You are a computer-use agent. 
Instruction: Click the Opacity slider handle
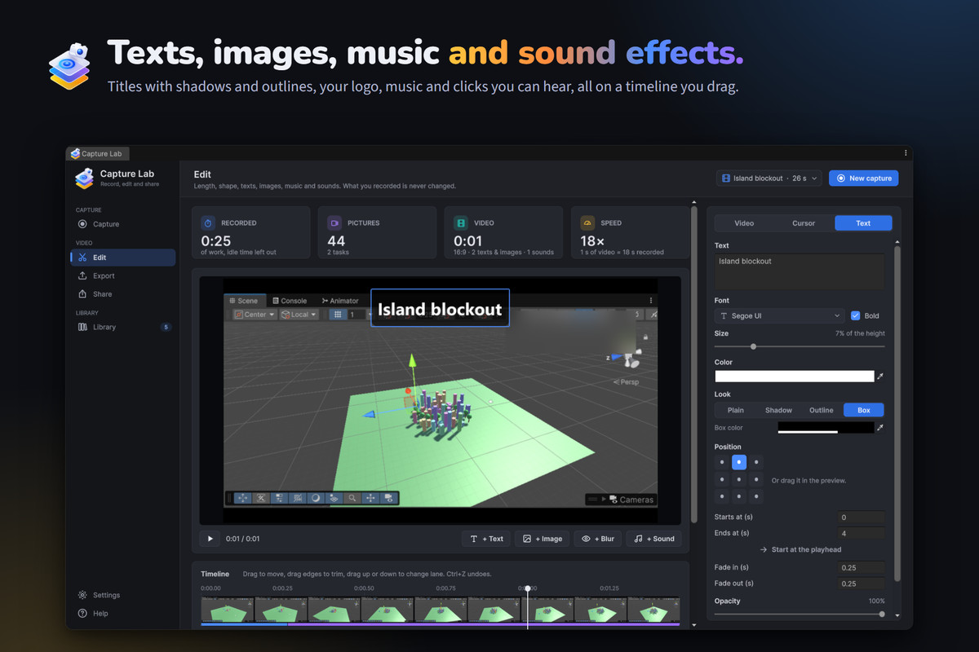[882, 614]
